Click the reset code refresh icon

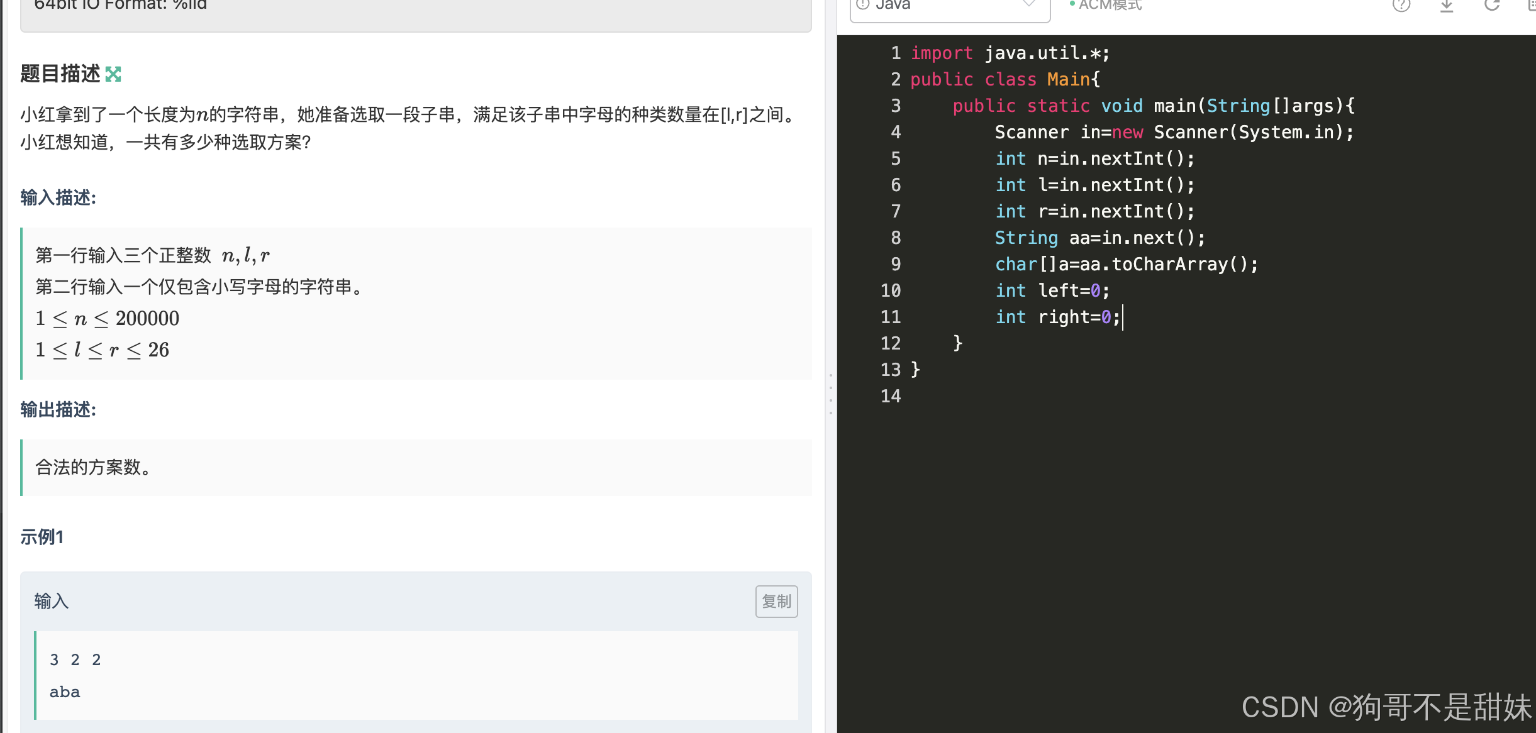[x=1492, y=5]
